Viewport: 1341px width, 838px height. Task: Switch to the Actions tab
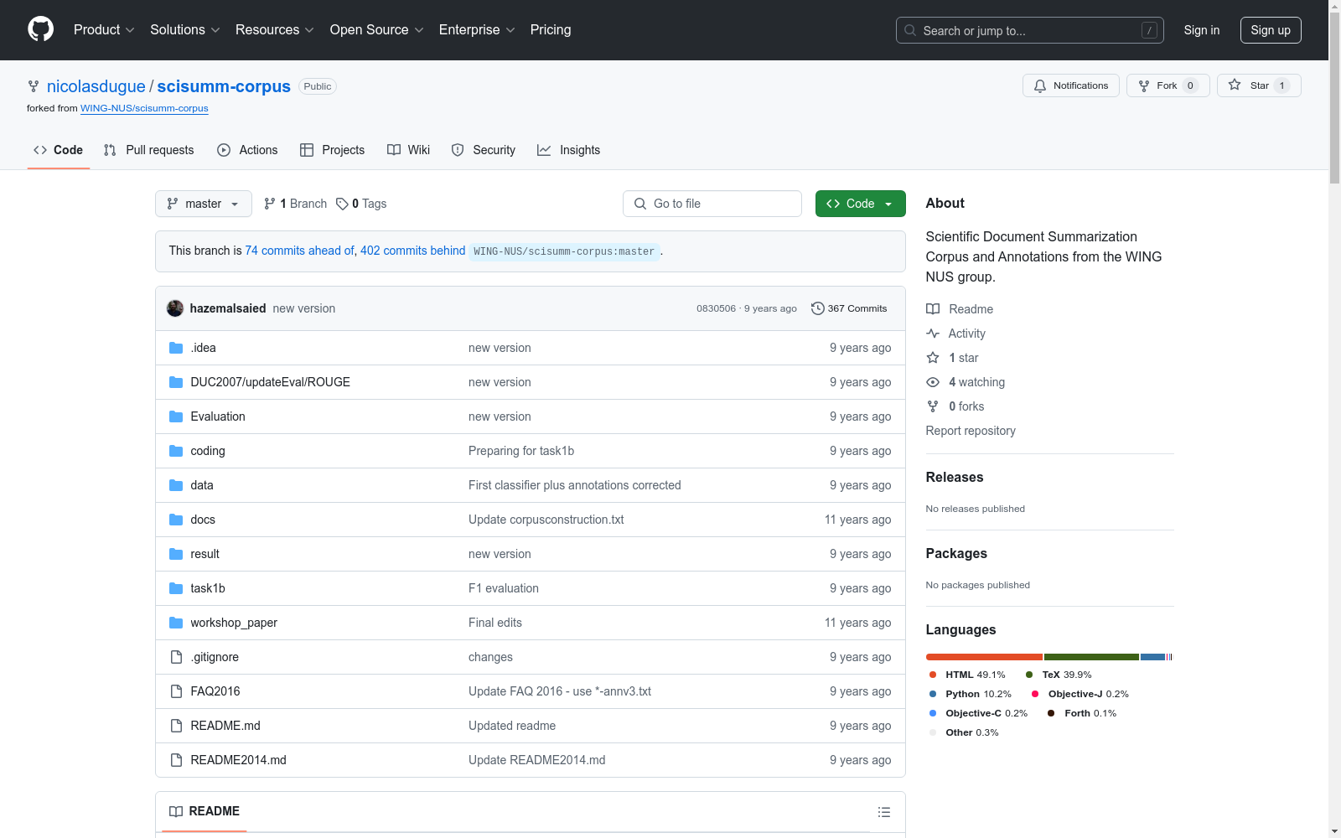[247, 150]
